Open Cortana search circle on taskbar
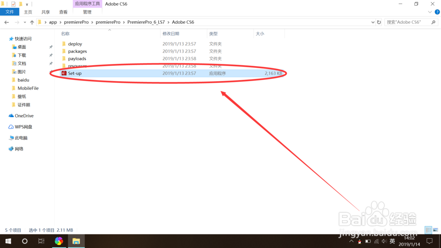Screen dimensions: 441x248 point(25,241)
